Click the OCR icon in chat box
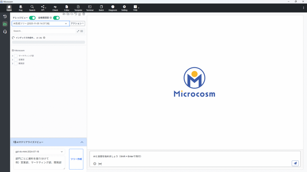The image size is (307, 172). pyautogui.click(x=100, y=164)
